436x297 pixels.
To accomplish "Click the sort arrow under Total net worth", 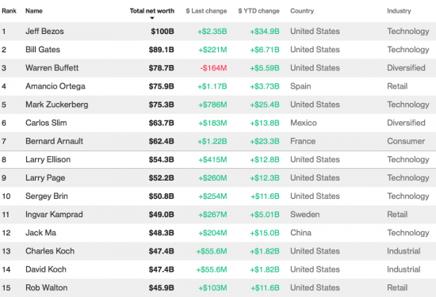I will (x=152, y=18).
